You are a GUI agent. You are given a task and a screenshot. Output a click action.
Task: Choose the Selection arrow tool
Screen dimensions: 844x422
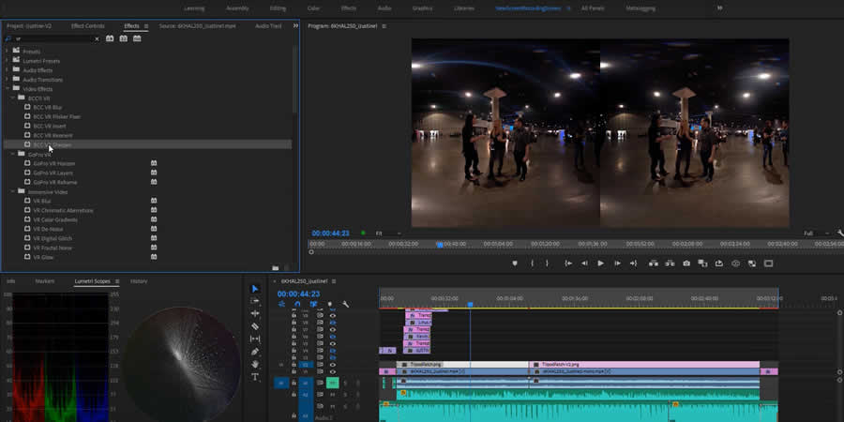click(x=255, y=289)
